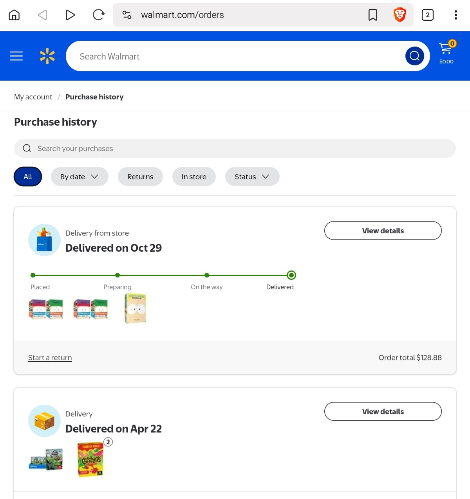View details of the Oct 29 order
Screen dimensions: 470x499
click(383, 231)
